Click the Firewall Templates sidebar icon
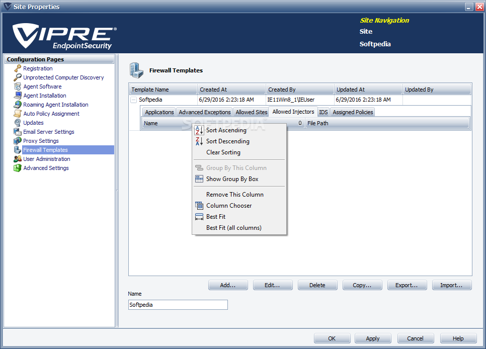 tap(18, 150)
